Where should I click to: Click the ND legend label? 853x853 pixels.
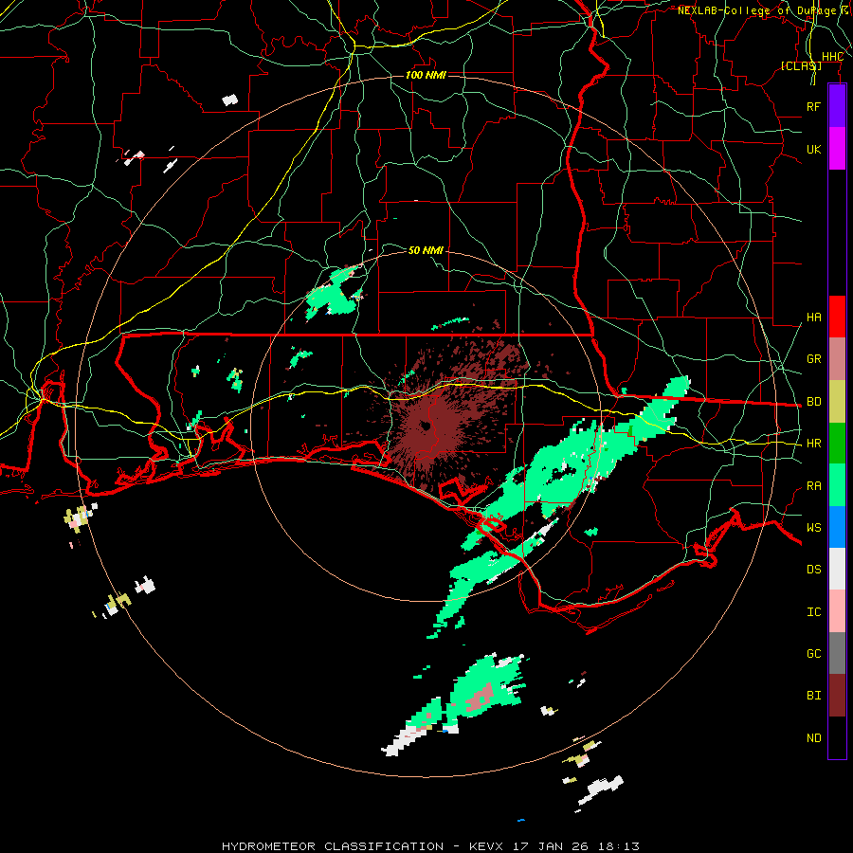coord(813,738)
